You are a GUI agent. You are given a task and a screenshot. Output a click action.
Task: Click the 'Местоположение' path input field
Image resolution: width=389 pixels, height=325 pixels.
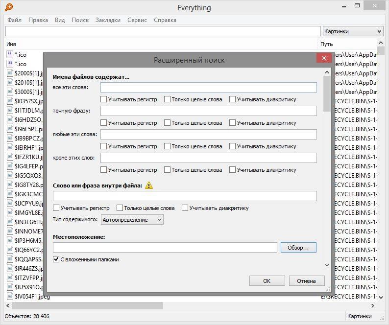click(x=165, y=247)
